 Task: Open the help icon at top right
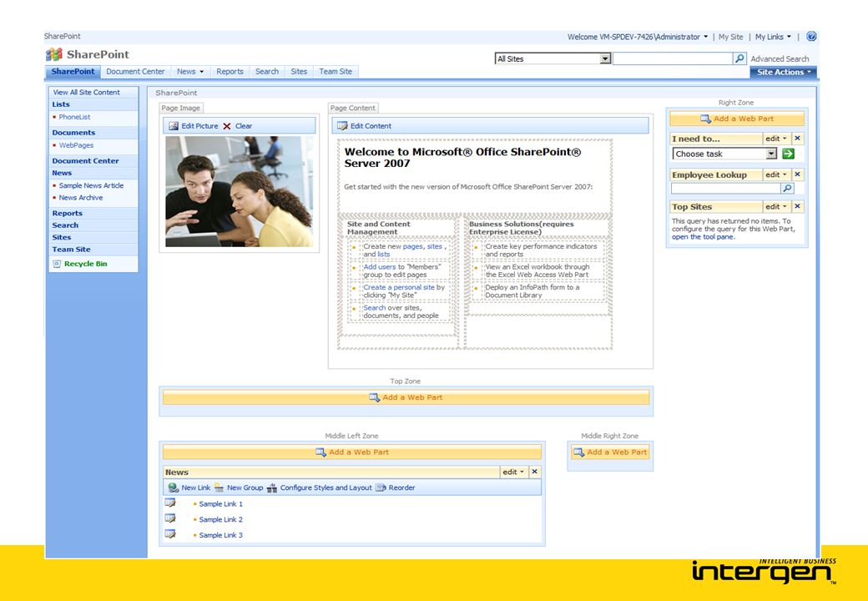[x=811, y=37]
